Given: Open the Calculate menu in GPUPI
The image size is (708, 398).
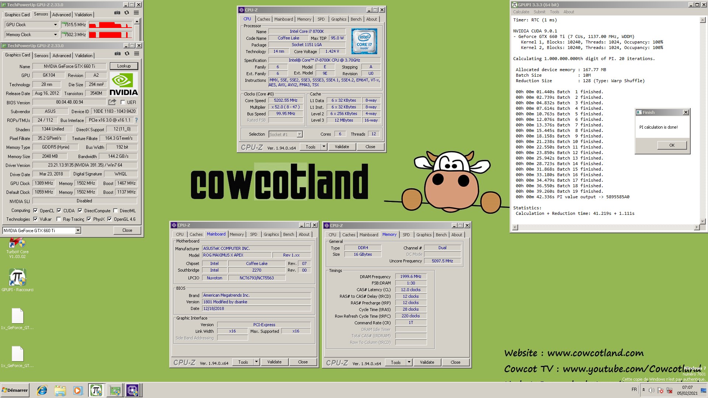Looking at the screenshot, I should click(x=521, y=12).
